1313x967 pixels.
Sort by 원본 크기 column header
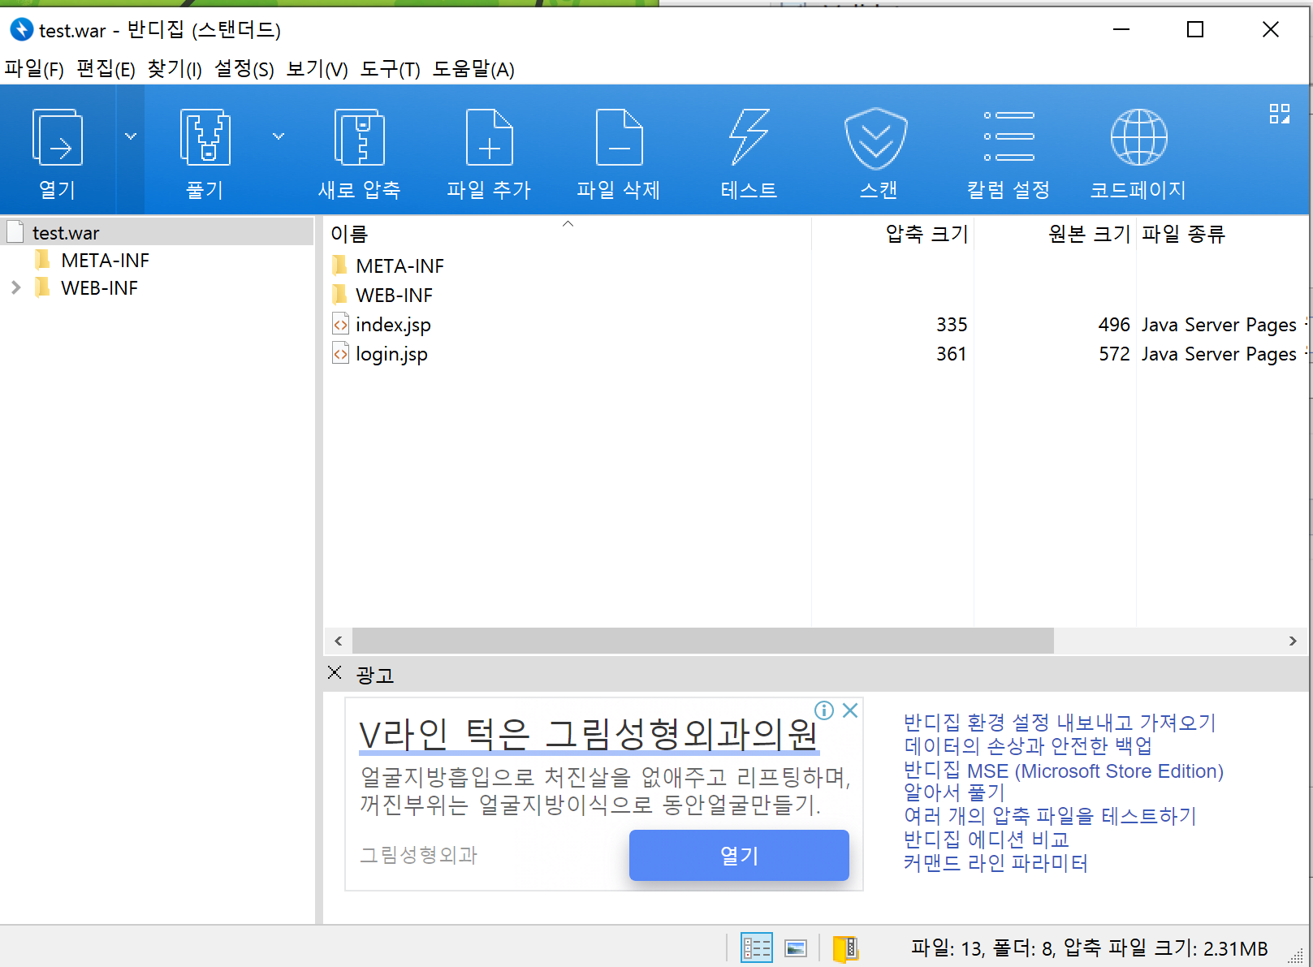[x=1056, y=234]
